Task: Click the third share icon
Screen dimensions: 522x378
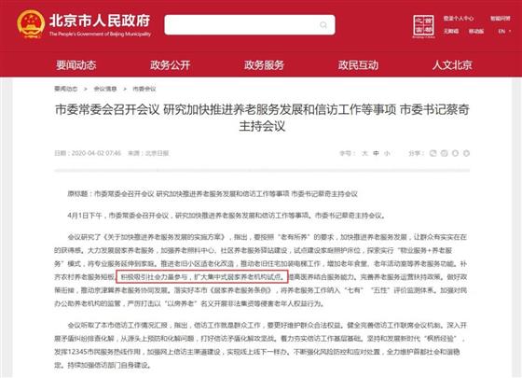Action: pyautogui.click(x=455, y=153)
